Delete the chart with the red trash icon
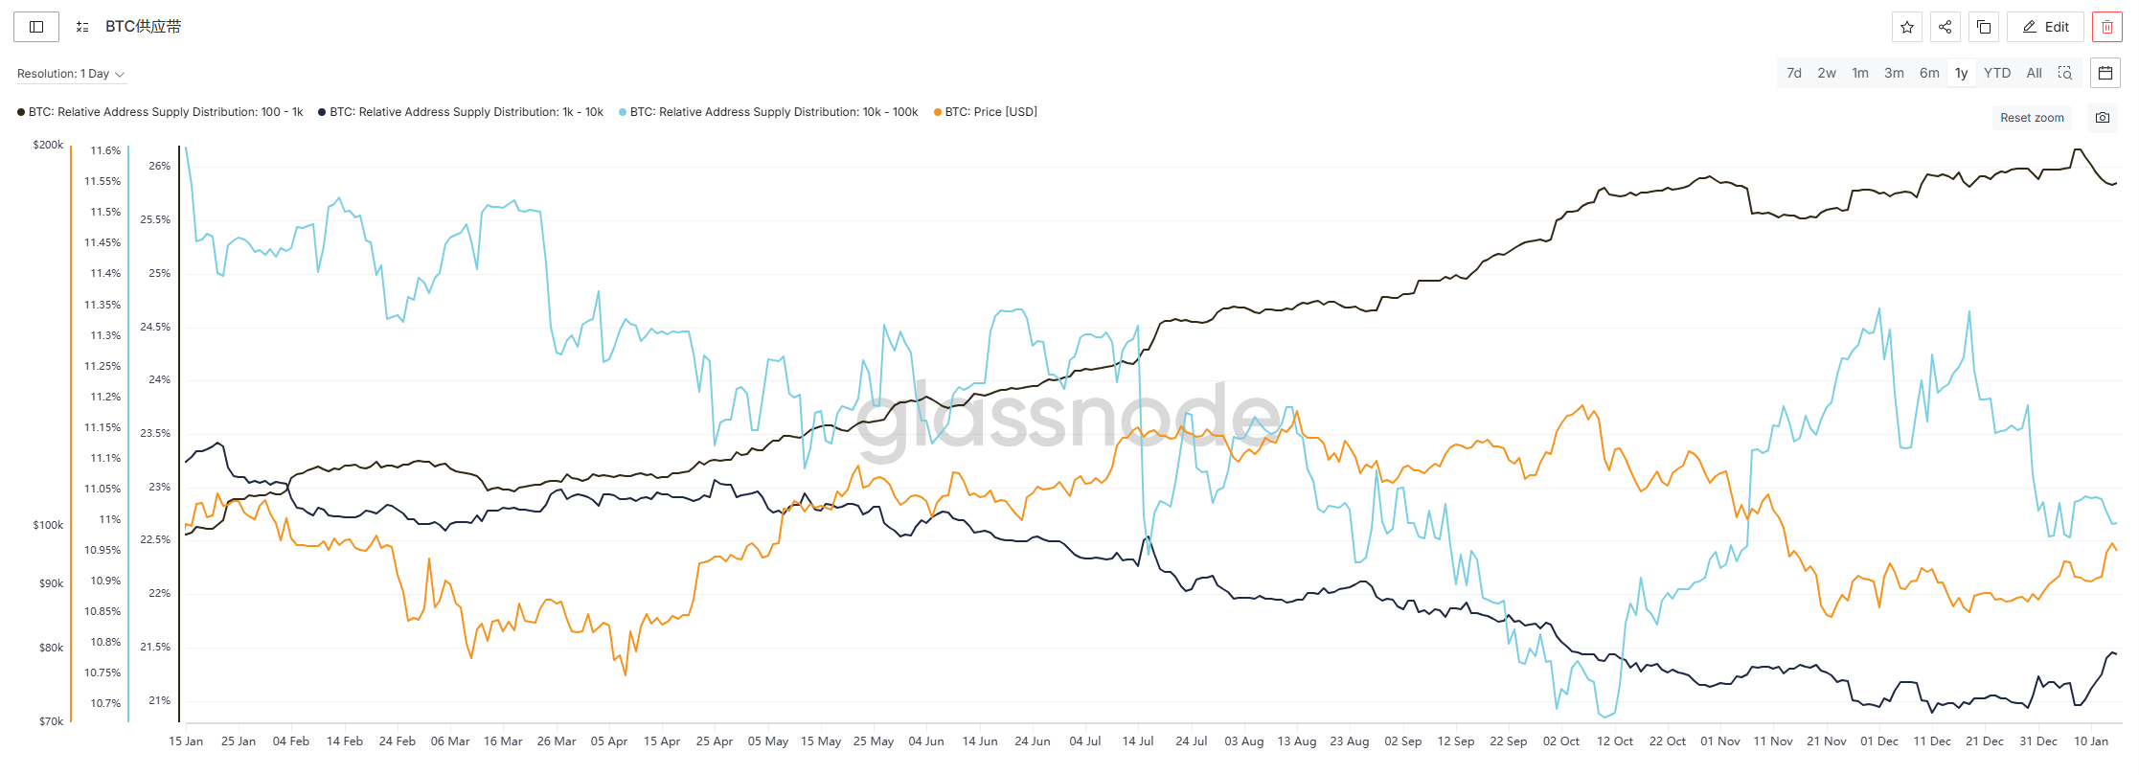 point(2106,27)
